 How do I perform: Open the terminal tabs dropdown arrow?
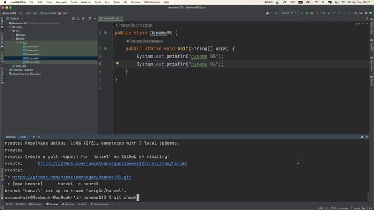39,137
